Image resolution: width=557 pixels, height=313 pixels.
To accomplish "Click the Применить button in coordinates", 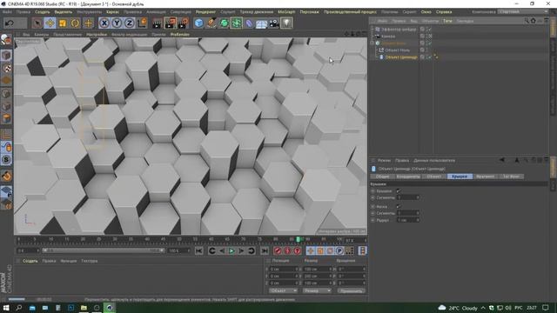I will click(351, 290).
